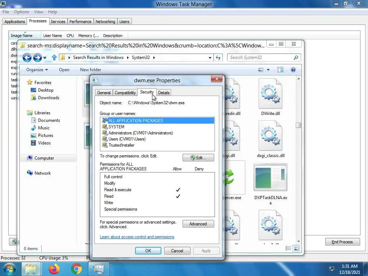Open the Help menu in Task Manager

(x=52, y=12)
